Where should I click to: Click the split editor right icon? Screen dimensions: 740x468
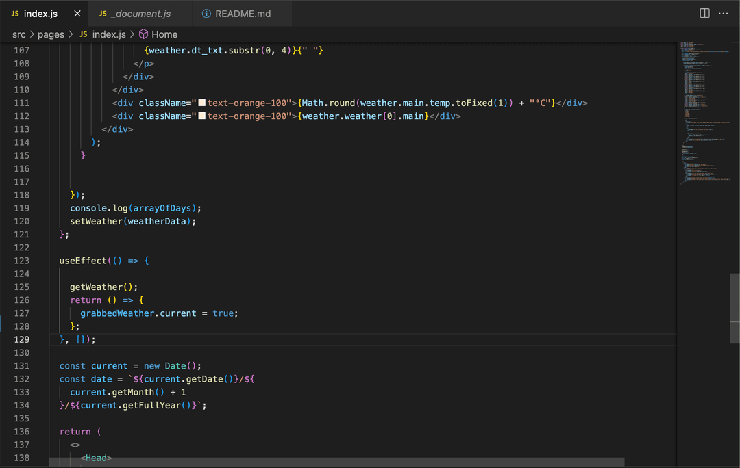pos(704,14)
